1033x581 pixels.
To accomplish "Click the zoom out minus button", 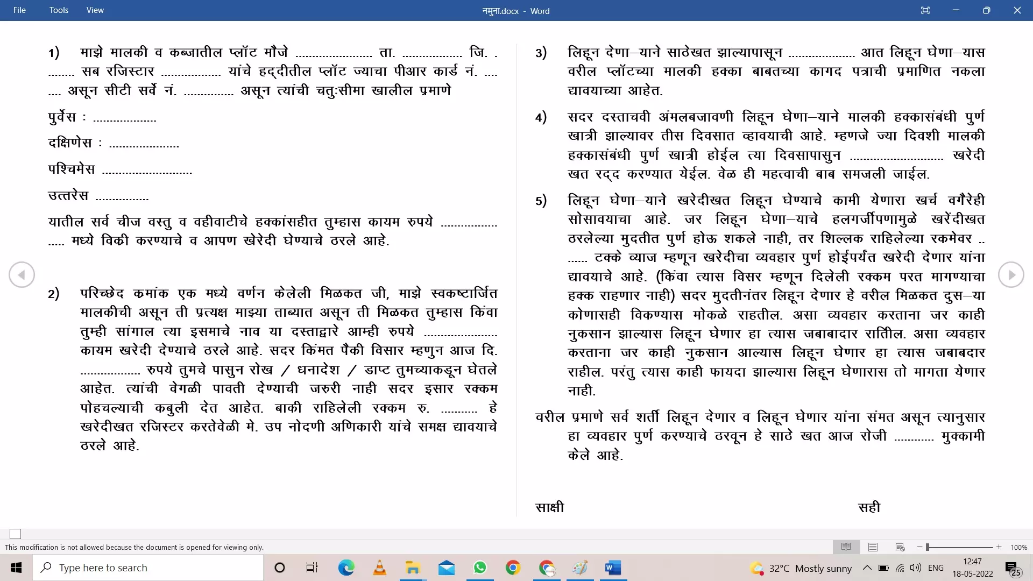I will [x=919, y=547].
